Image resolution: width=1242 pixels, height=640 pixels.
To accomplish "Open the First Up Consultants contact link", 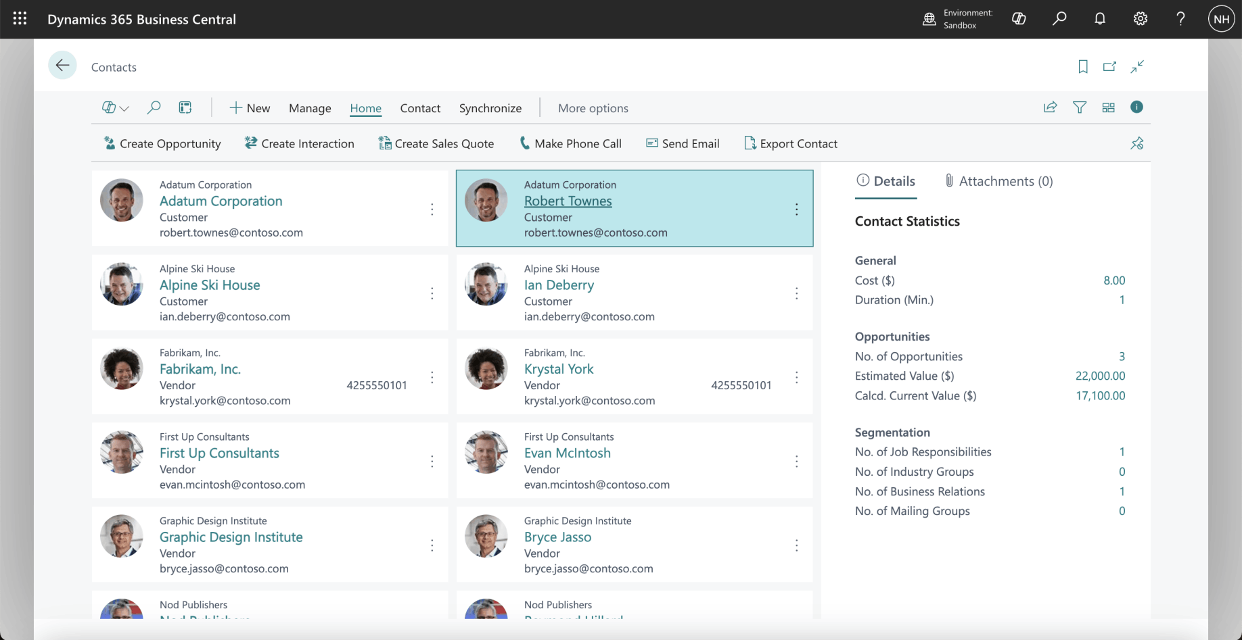I will [x=219, y=453].
